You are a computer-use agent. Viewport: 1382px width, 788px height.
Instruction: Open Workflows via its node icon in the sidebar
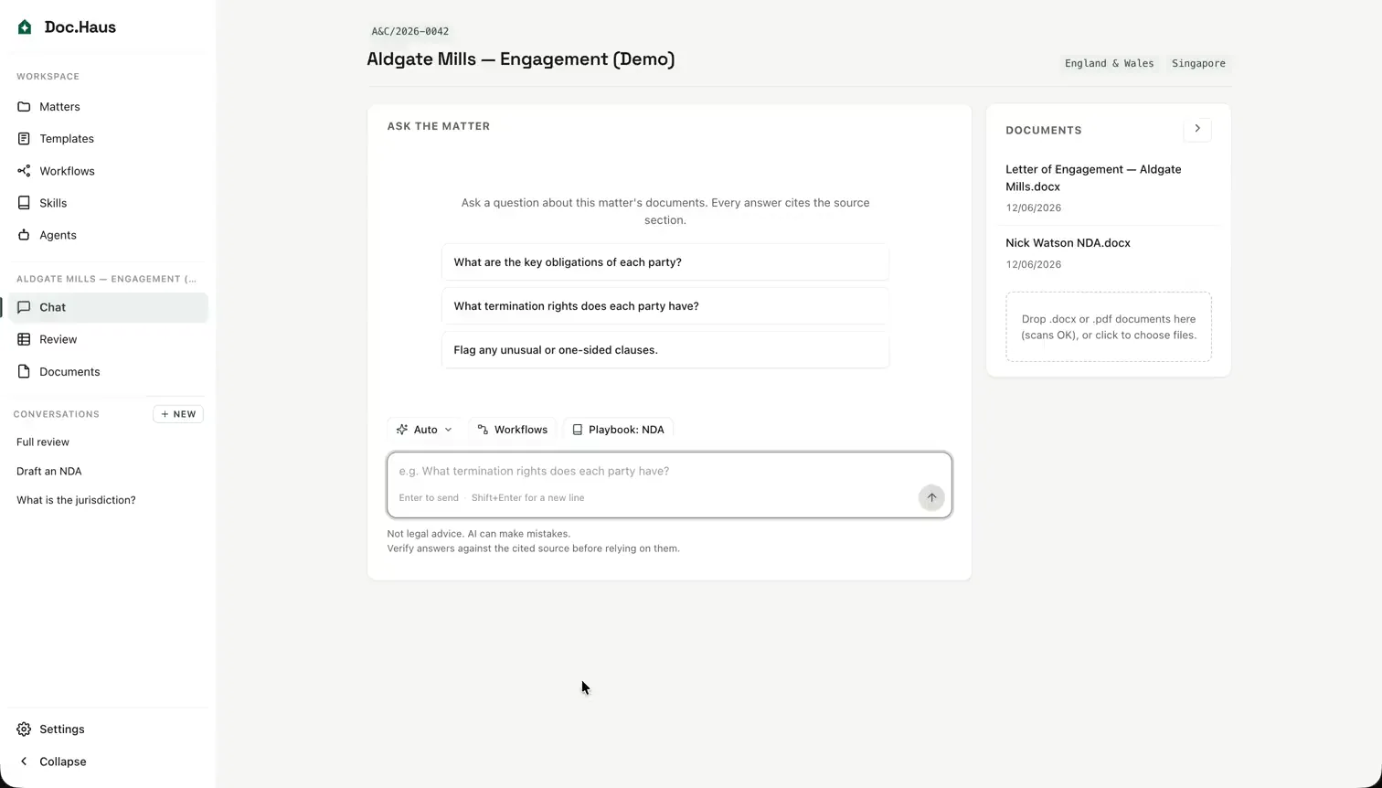[x=24, y=171]
